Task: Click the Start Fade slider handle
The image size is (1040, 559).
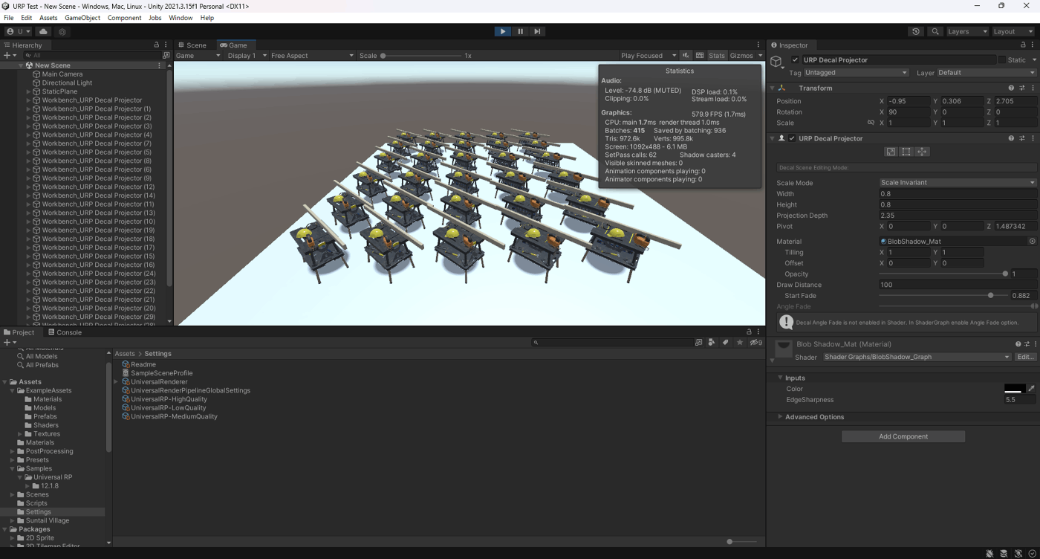Action: (x=990, y=296)
